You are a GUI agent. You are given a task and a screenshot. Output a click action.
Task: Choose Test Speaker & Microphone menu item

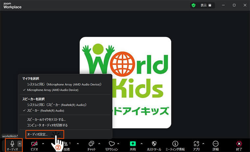pos(46,119)
